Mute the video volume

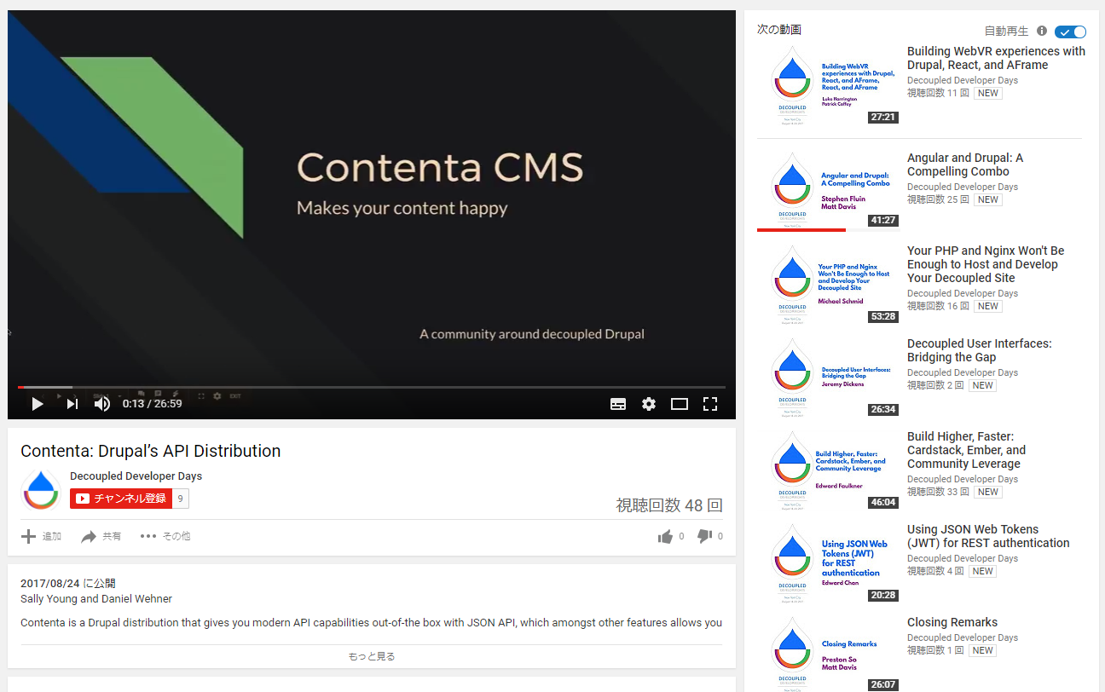[102, 404]
